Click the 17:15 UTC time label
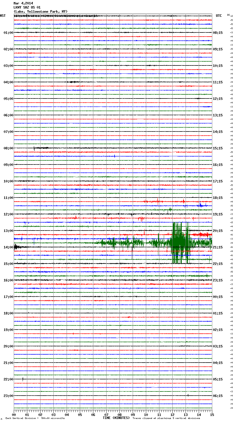Screen dimensions: 234x422 coord(218,181)
